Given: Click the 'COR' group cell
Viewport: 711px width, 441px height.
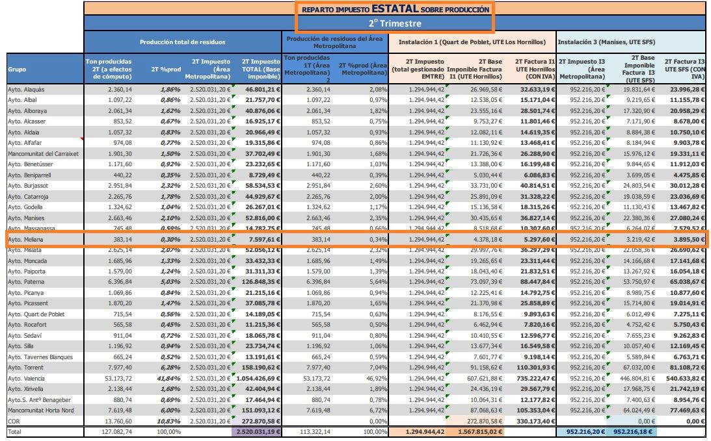Looking at the screenshot, I should [44, 421].
